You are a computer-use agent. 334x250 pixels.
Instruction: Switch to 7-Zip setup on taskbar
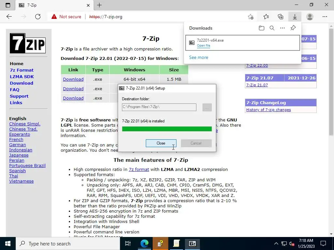point(192,243)
